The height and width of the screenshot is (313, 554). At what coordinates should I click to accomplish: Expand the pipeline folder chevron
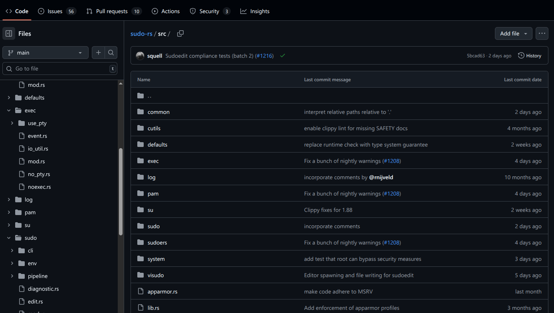pos(12,276)
